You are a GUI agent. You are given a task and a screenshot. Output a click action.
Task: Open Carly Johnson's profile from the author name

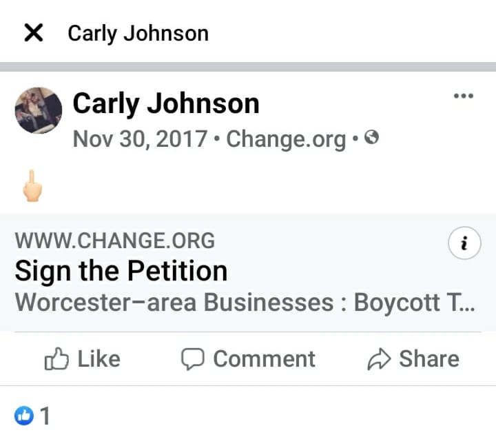pyautogui.click(x=166, y=104)
